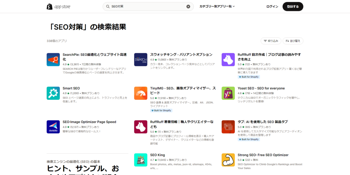This screenshot has width=350, height=175.
Task: Open Strong SEO: Free SEO Optimizer title
Action: pyautogui.click(x=263, y=155)
